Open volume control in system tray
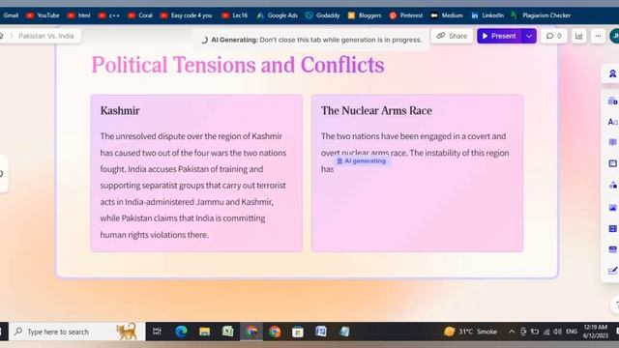 [x=557, y=332]
